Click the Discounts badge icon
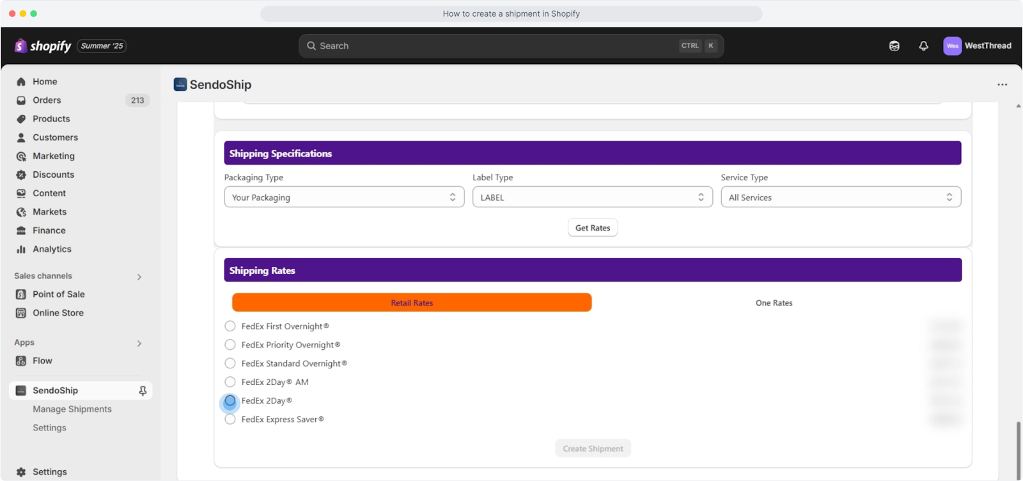The image size is (1023, 481). (21, 175)
